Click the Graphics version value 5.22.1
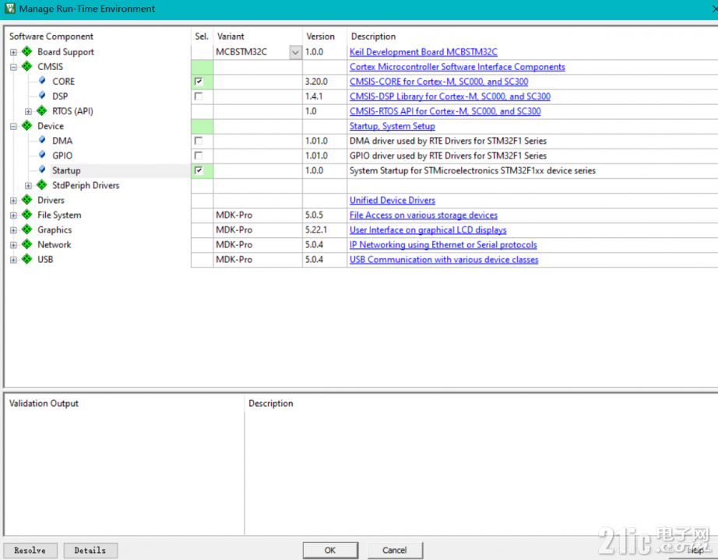 [x=316, y=230]
